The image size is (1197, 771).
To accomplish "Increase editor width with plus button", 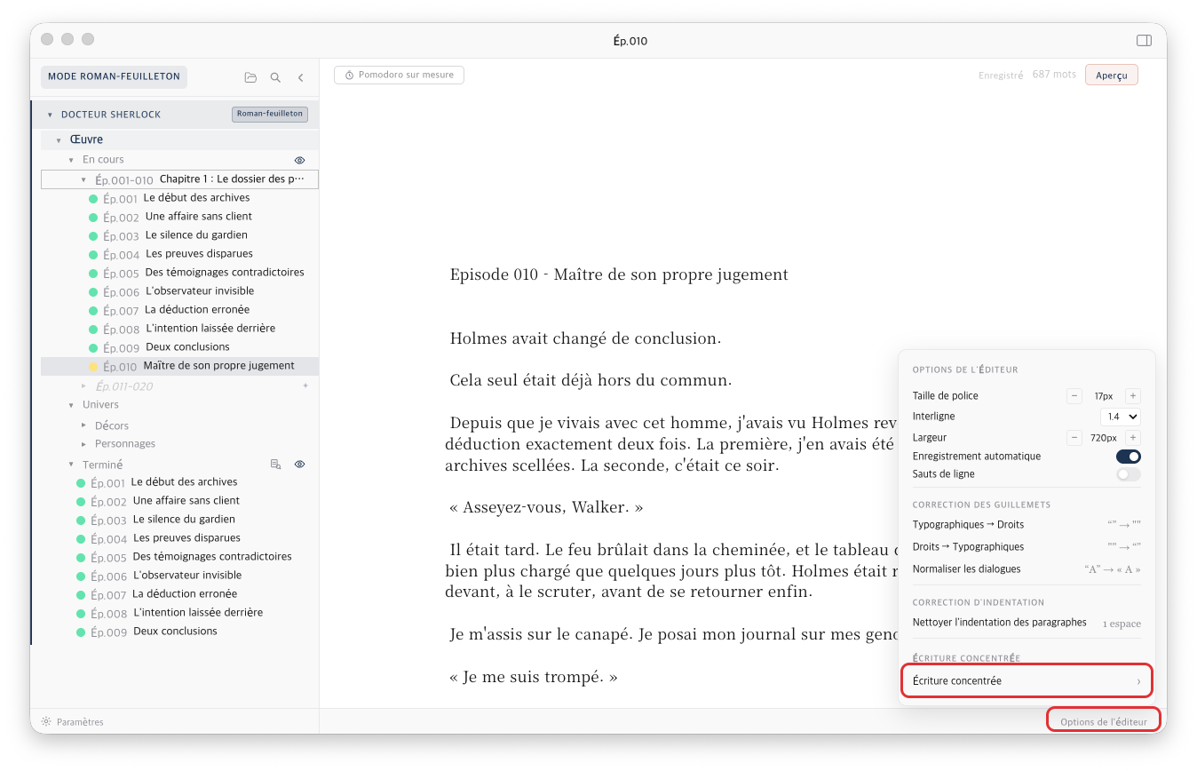I will (1133, 438).
